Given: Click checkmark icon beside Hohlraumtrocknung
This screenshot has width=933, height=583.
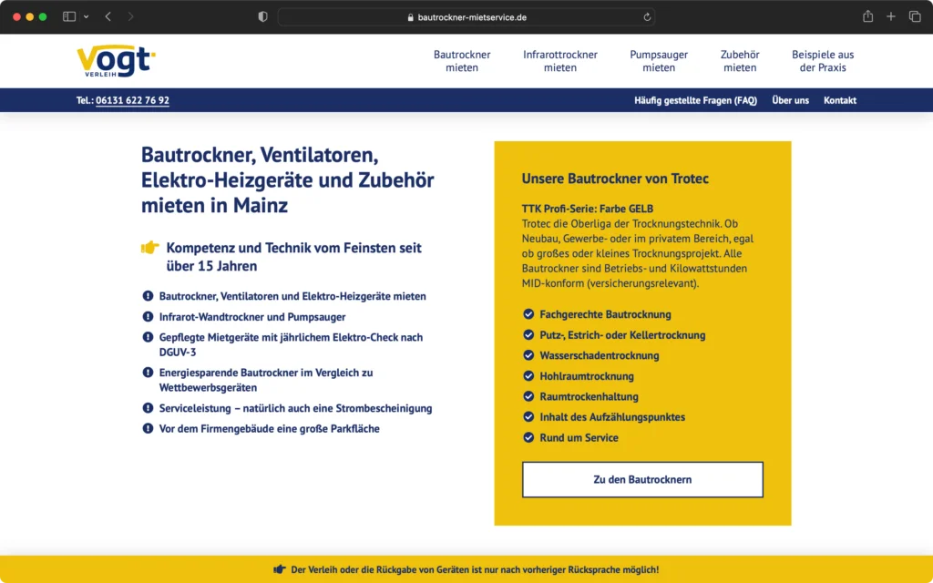Looking at the screenshot, I should pyautogui.click(x=528, y=376).
